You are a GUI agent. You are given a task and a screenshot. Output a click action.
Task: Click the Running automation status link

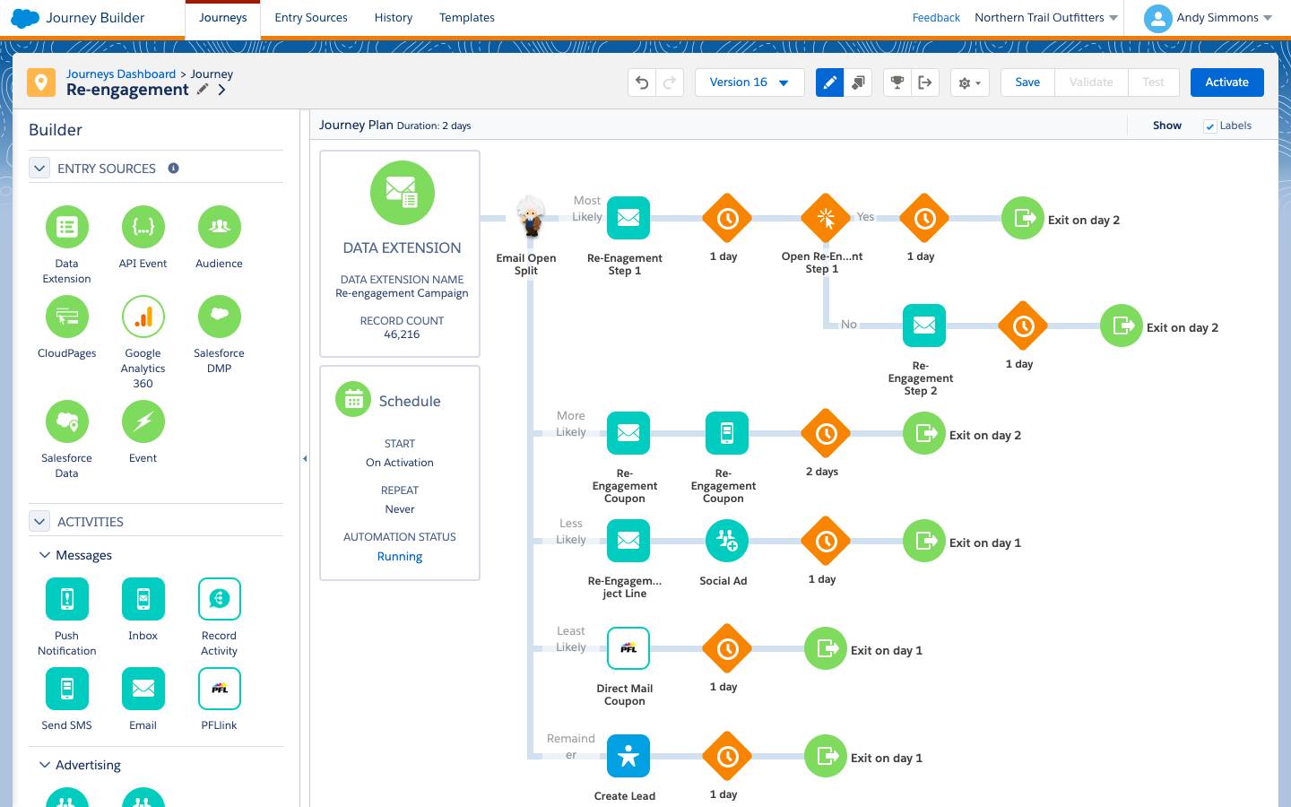click(x=400, y=557)
